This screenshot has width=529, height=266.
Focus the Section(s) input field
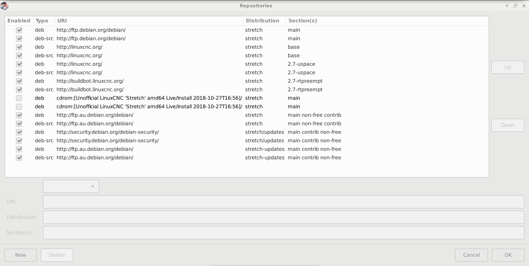coord(283,233)
